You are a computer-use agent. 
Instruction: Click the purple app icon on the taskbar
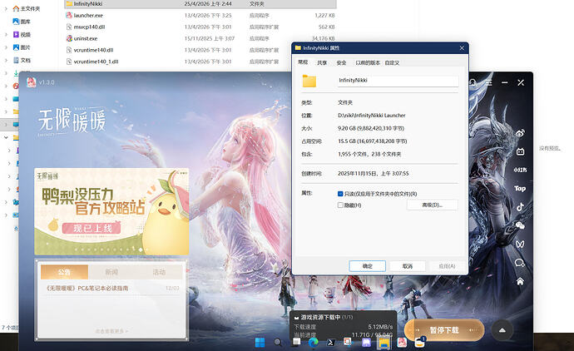366,343
